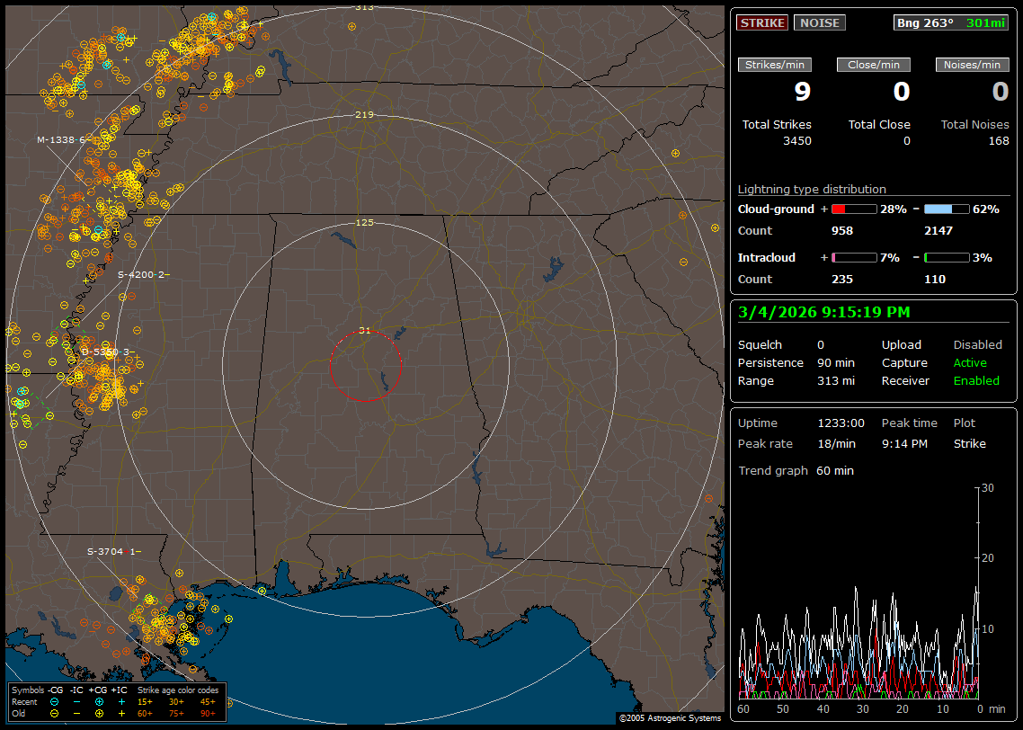
Task: Click the negative cloud-ground blue percentage bar
Action: point(947,209)
